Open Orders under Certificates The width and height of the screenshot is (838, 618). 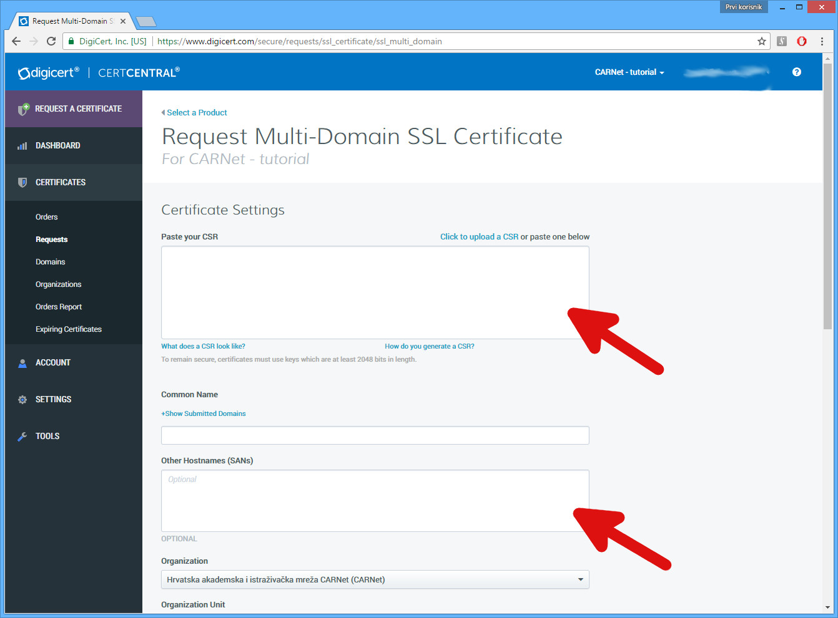[47, 217]
